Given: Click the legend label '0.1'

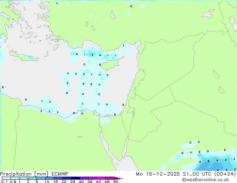Looking at the screenshot, I should [x=4, y=182].
